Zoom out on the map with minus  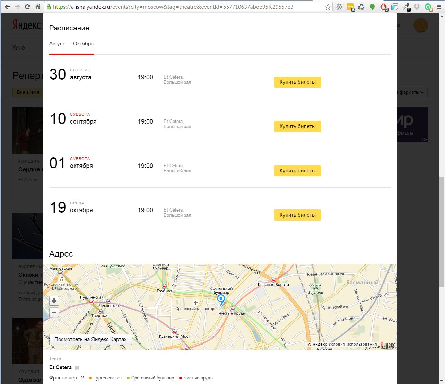(54, 312)
